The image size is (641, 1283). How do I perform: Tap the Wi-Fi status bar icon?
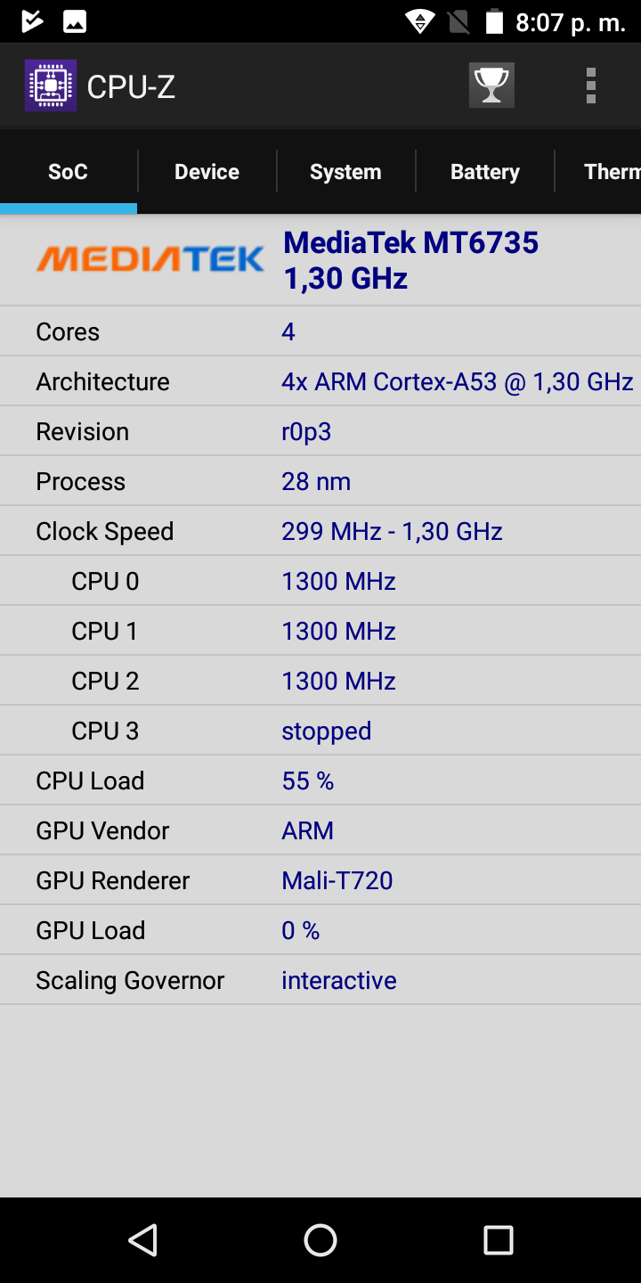coord(420,21)
